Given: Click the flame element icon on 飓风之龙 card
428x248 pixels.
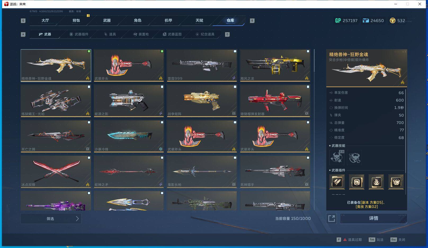Looking at the screenshot, I should point(306,78).
